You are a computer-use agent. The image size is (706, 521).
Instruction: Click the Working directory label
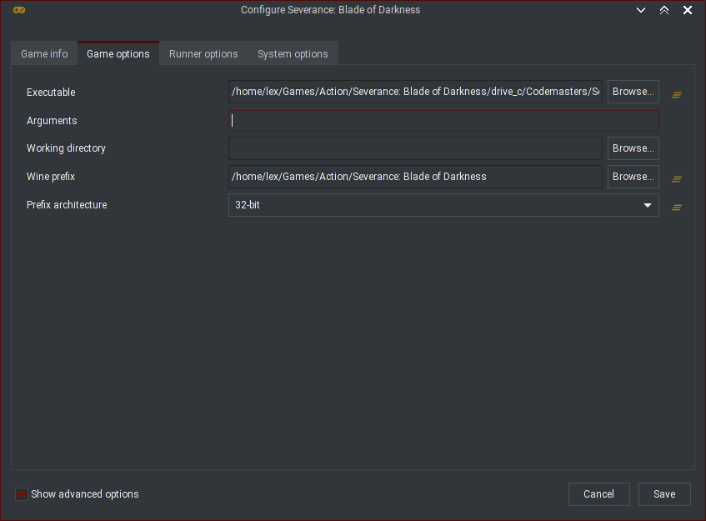click(x=66, y=148)
